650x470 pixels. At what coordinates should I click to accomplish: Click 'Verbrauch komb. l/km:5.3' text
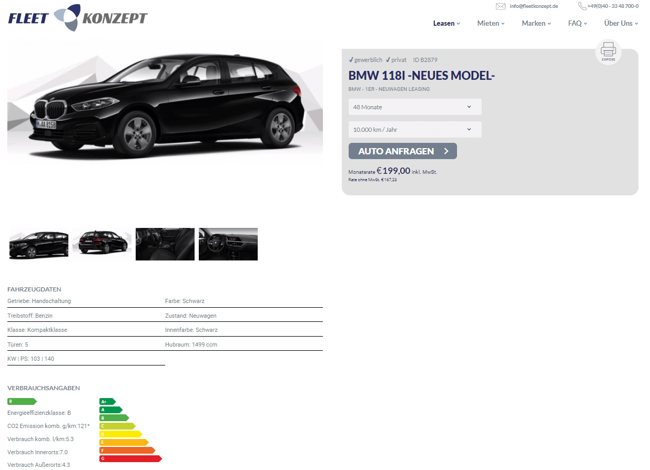[x=40, y=439]
